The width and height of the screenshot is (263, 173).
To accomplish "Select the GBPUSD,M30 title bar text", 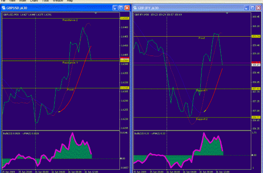I will [17, 8].
